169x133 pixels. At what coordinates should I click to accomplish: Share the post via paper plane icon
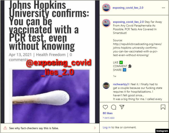[x=122, y=107]
